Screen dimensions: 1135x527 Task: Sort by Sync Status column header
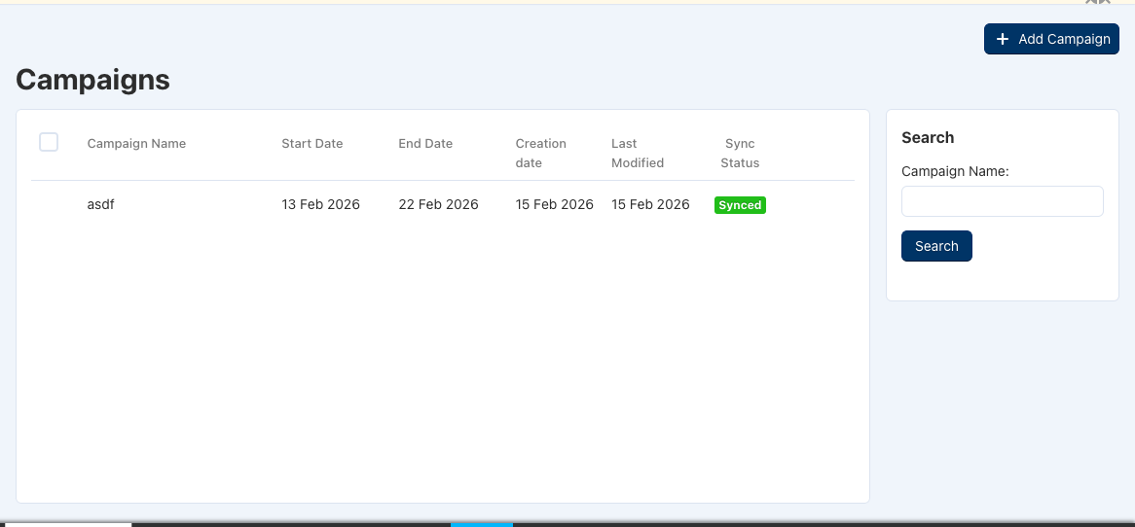tap(740, 153)
